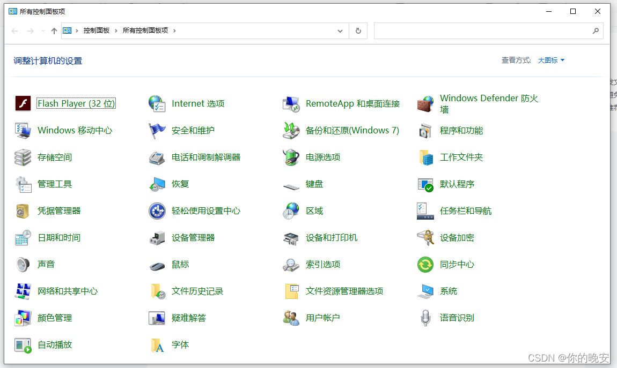The height and width of the screenshot is (368, 617).
Task: Open 索引选项 magnifier icon
Action: click(291, 265)
